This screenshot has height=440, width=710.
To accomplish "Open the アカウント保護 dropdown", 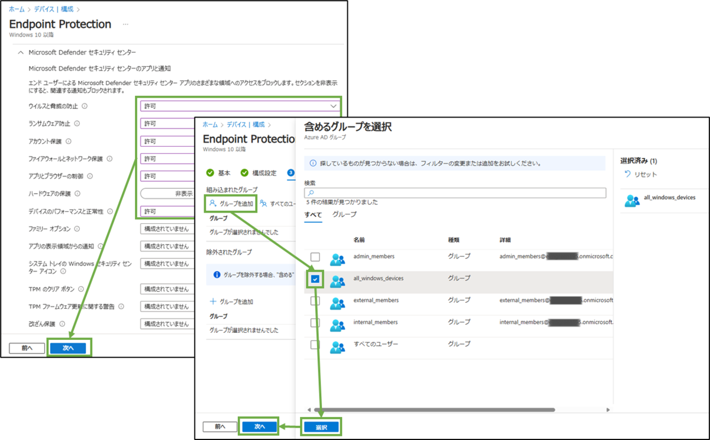I will coord(167,142).
